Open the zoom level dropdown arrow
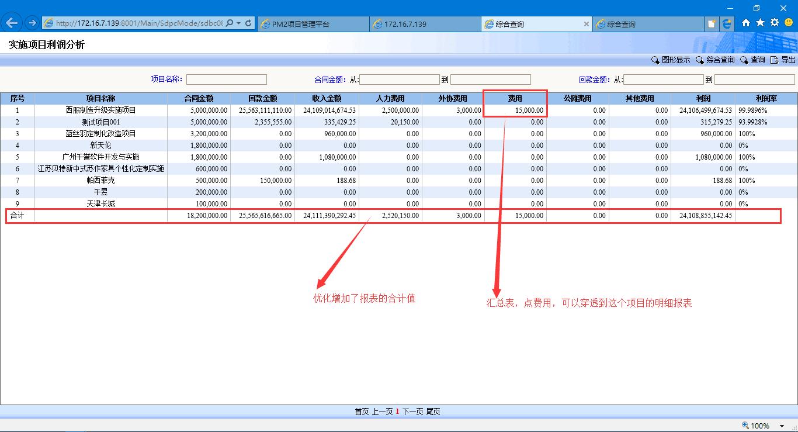 click(782, 426)
